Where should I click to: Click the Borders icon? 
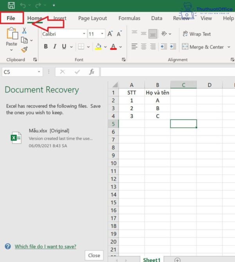(81, 47)
